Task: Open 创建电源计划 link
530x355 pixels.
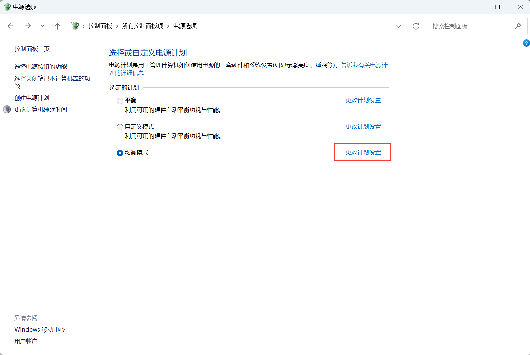Action: click(32, 98)
